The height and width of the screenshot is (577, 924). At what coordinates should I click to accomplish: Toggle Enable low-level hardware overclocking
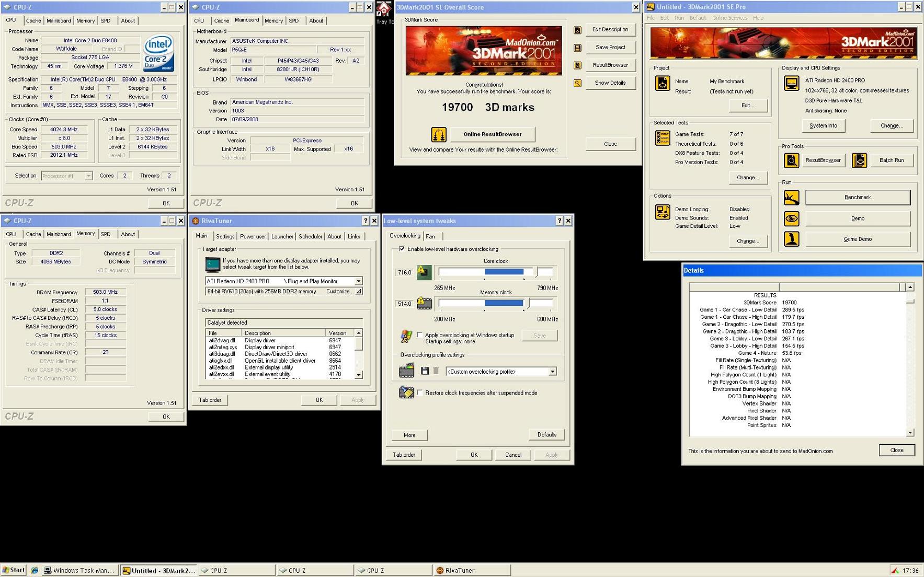(402, 249)
